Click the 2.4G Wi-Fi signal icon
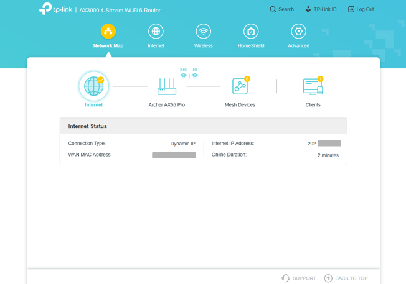 pyautogui.click(x=183, y=75)
